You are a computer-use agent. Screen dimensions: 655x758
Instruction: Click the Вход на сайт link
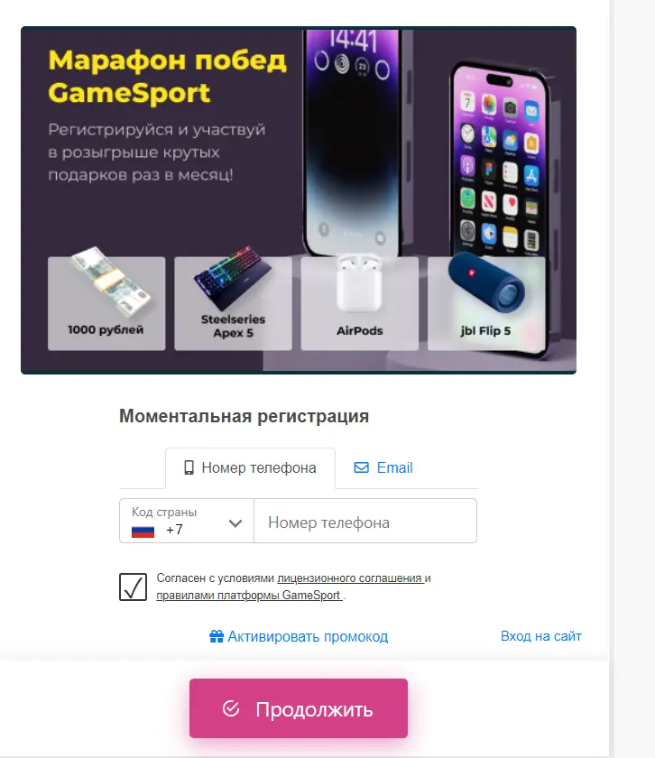tap(541, 635)
